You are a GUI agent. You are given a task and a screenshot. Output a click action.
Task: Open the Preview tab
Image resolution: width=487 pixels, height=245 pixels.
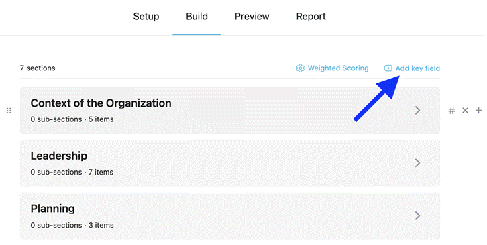tap(252, 17)
